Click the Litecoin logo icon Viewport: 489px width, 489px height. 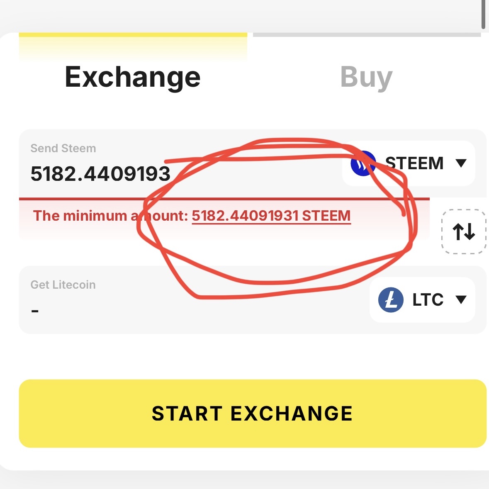(x=391, y=300)
